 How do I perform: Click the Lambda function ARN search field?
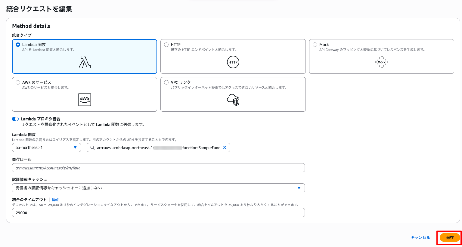tap(159, 148)
